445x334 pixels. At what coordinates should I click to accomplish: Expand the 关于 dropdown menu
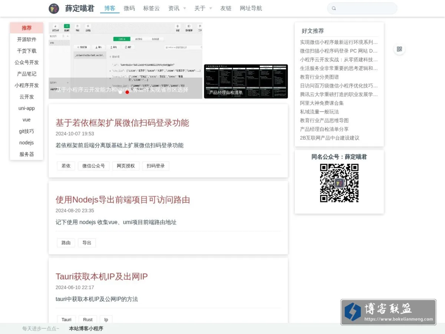[x=203, y=8]
